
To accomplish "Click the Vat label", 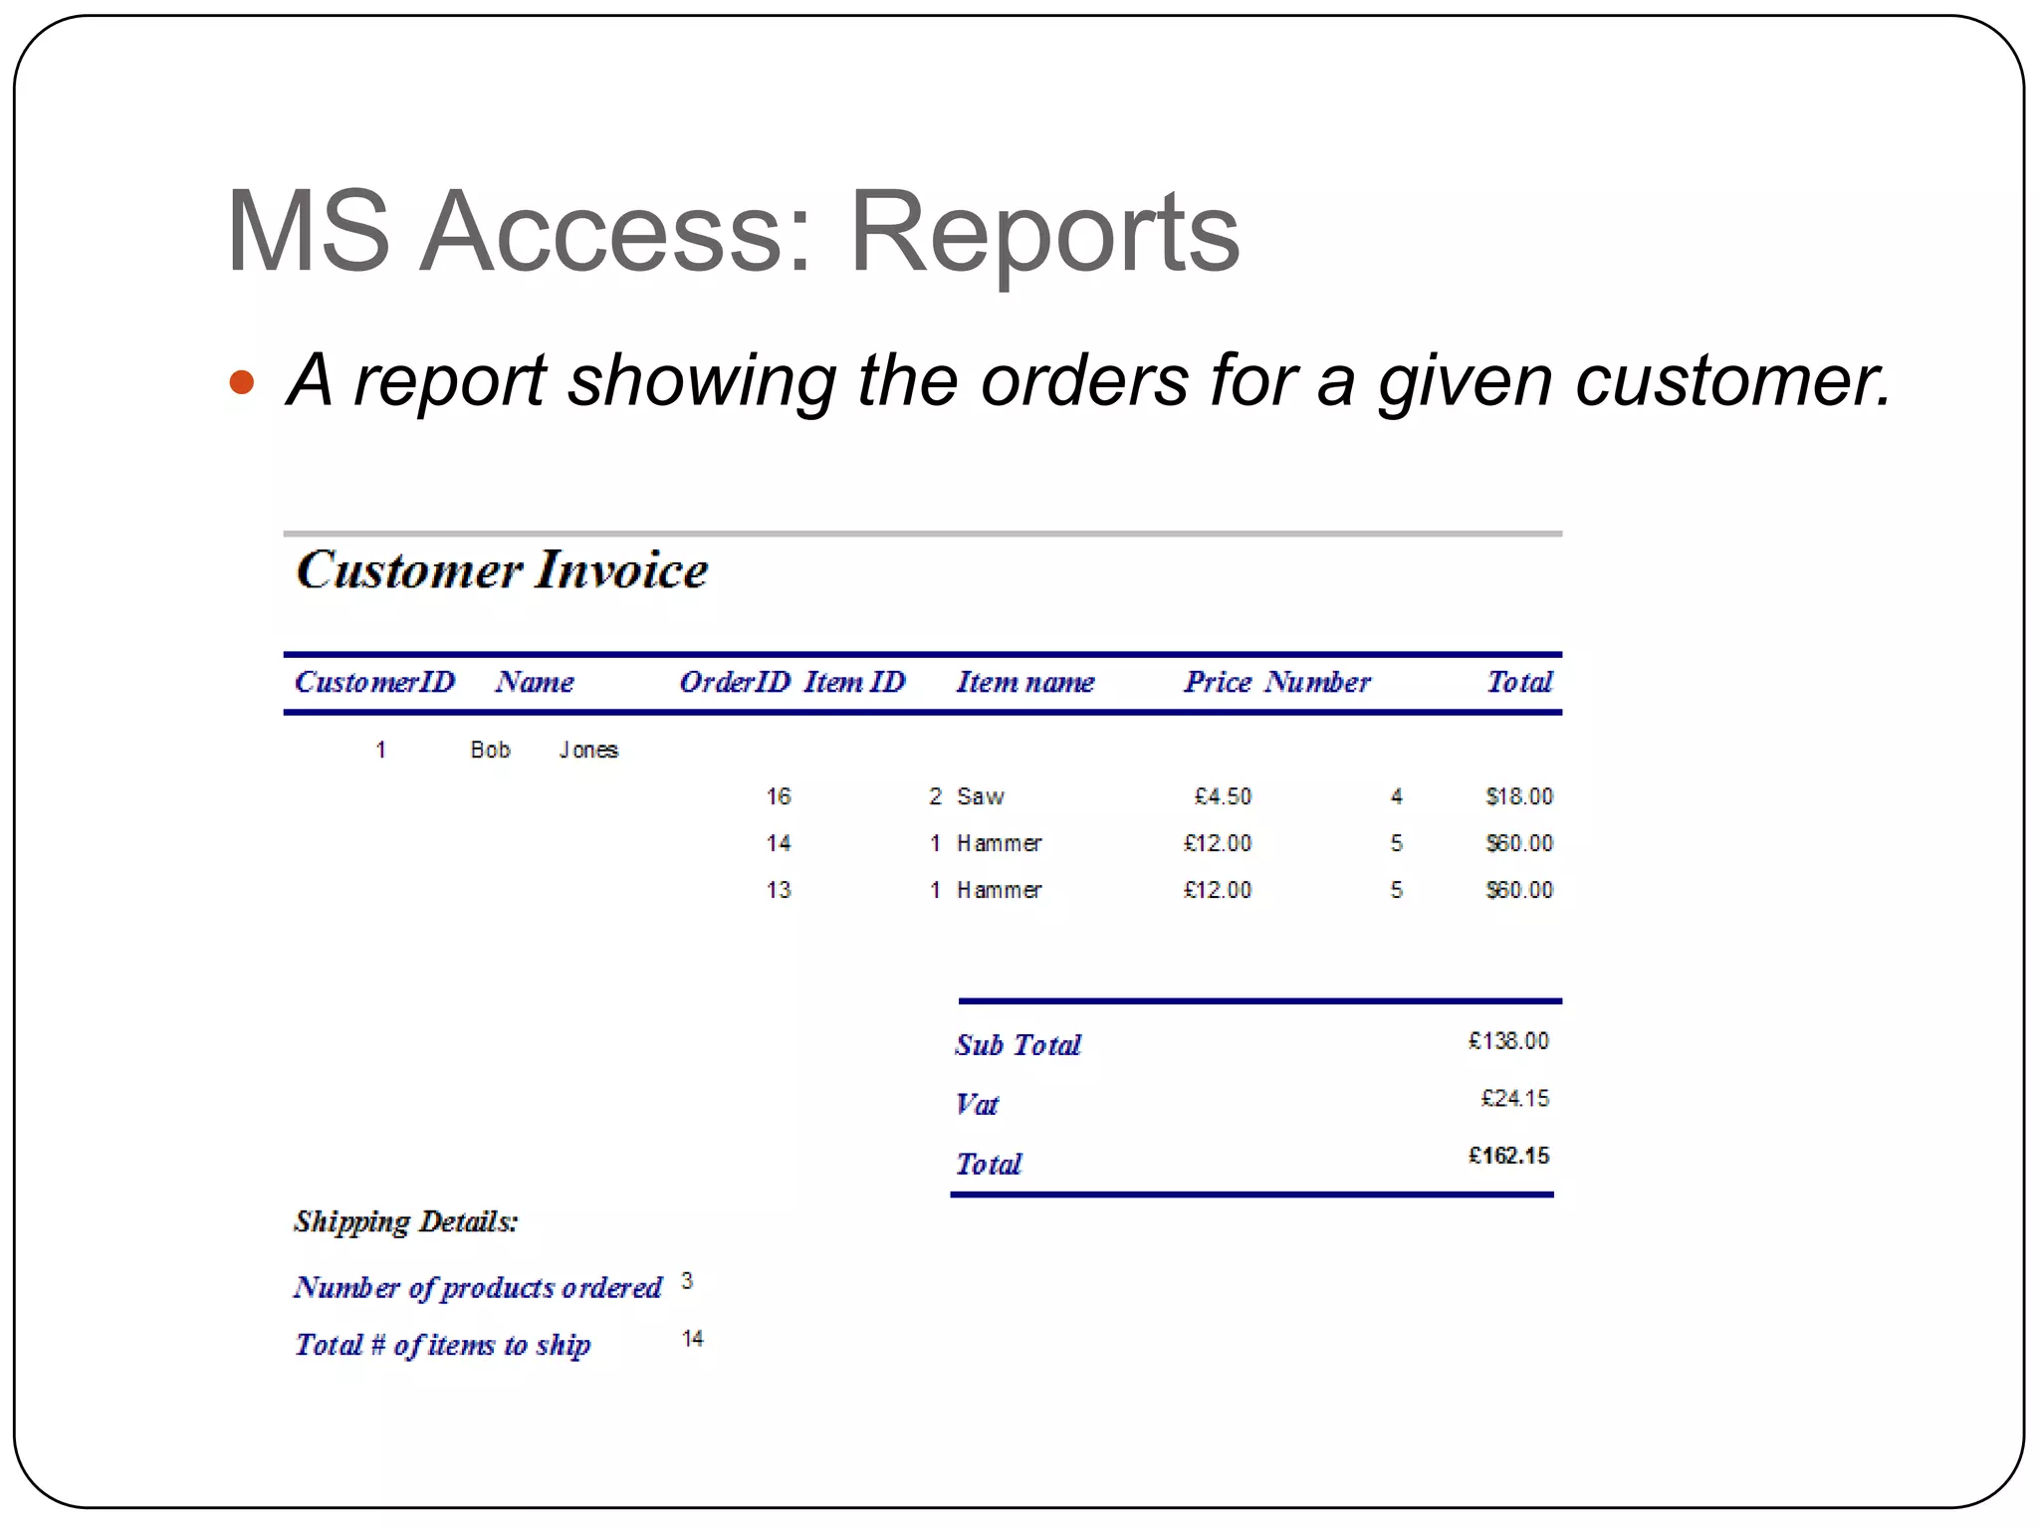I will 977,1104.
